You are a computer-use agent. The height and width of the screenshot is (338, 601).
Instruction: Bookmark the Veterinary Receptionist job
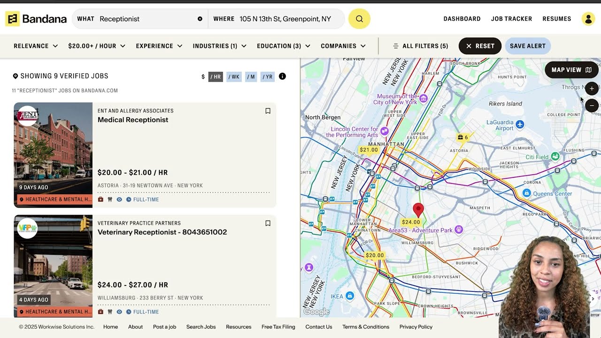click(x=268, y=223)
